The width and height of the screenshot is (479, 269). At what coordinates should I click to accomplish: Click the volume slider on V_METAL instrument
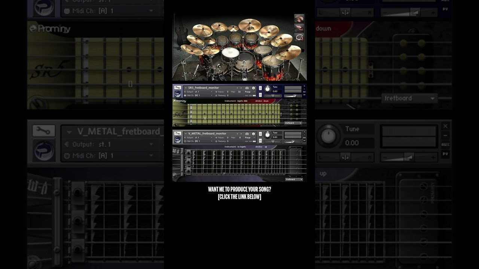coord(293,142)
